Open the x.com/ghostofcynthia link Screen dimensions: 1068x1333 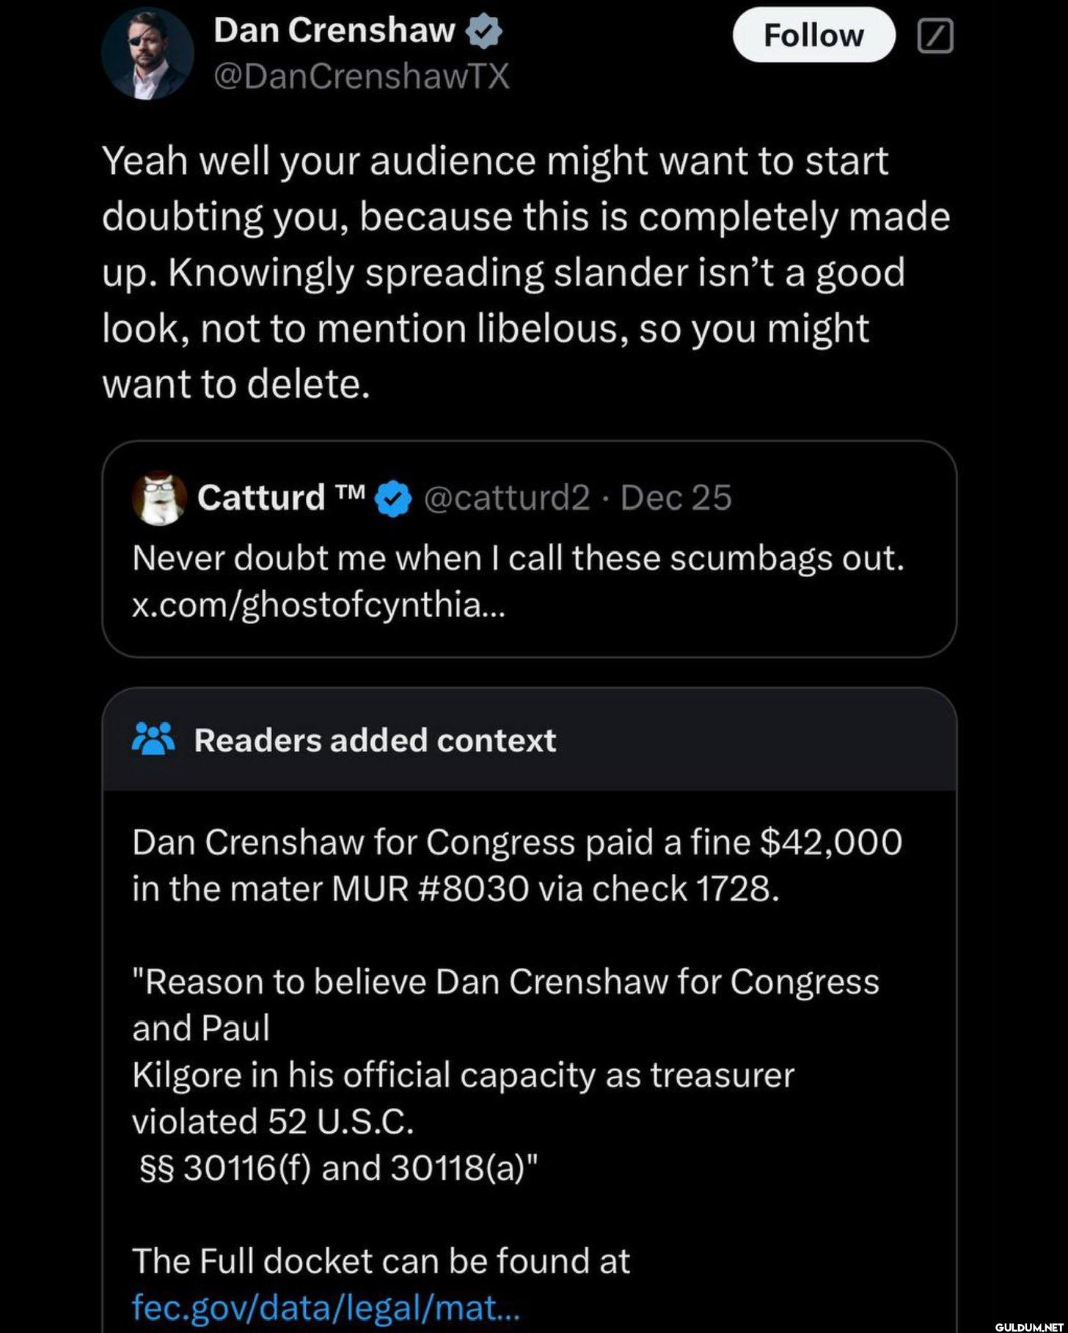point(319,606)
